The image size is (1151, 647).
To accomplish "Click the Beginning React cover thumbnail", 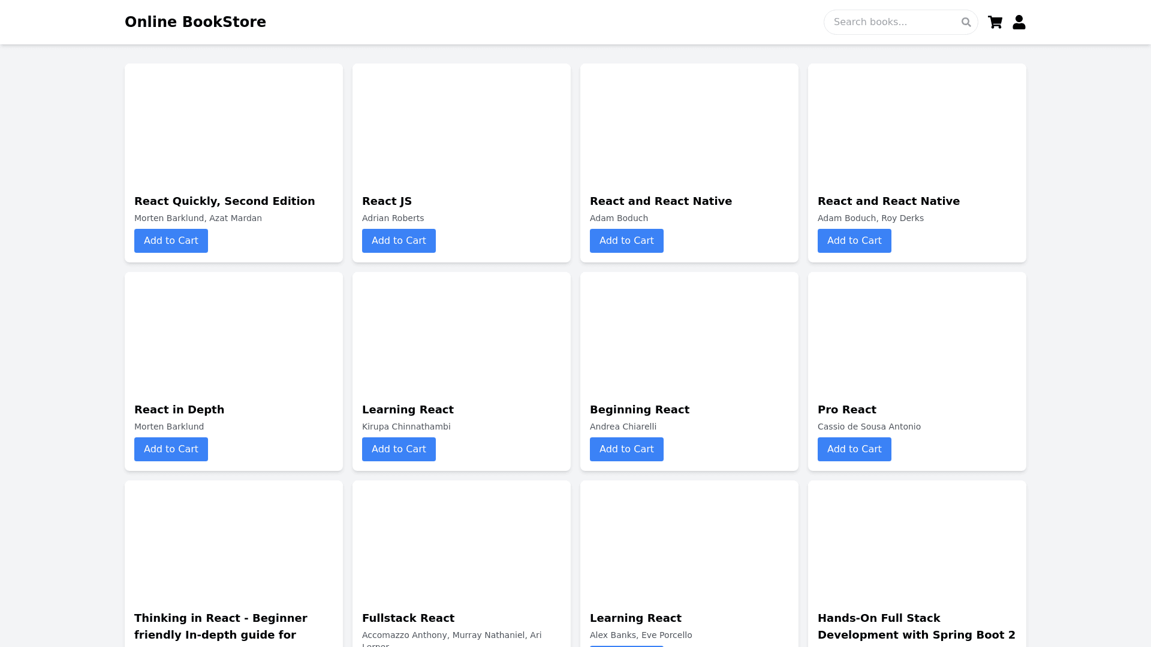I will [689, 334].
